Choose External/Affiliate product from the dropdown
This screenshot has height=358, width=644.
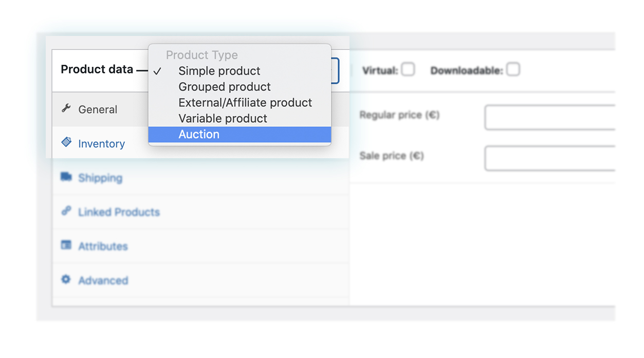(x=245, y=103)
